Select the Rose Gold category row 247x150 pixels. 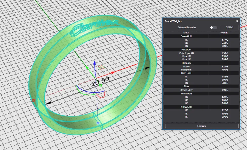(201, 73)
